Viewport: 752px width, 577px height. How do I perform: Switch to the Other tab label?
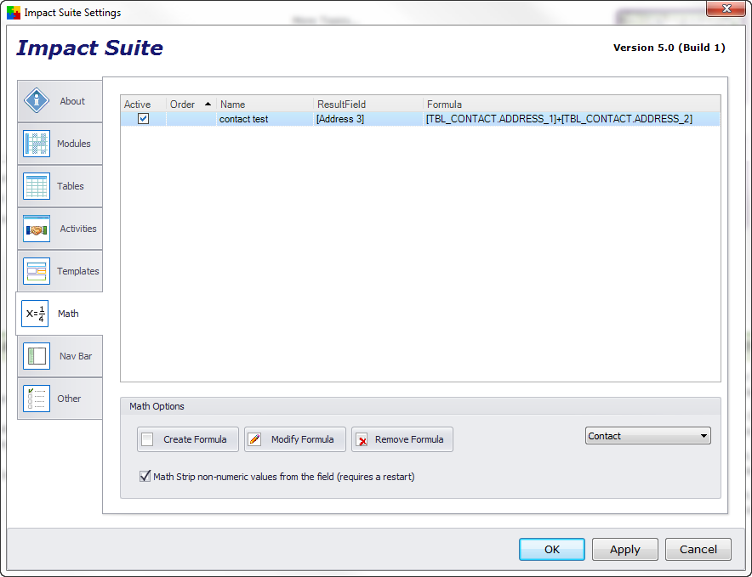coord(69,399)
